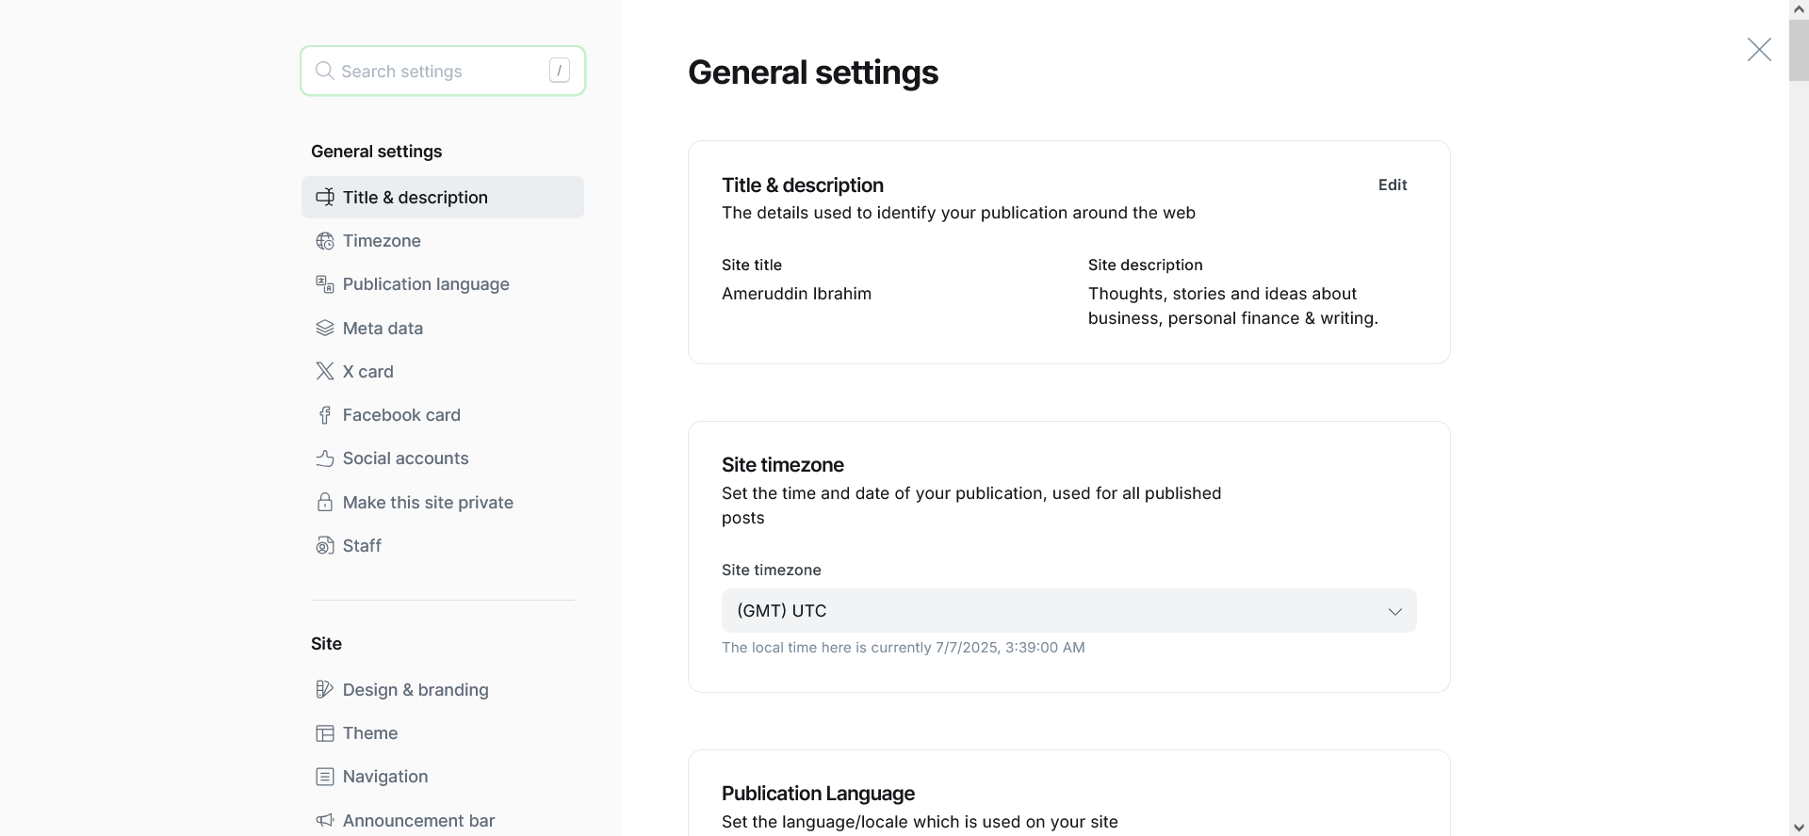Close the settings panel

tap(1758, 50)
